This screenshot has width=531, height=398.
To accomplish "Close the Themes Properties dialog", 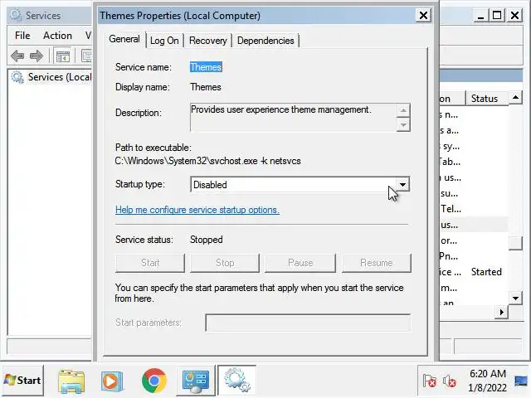I will click(423, 15).
